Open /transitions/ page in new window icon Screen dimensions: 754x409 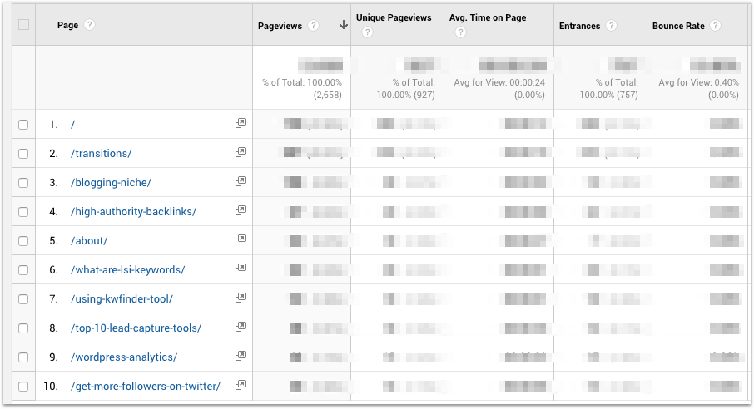pos(241,153)
